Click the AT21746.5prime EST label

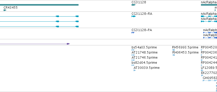[x=145, y=57]
